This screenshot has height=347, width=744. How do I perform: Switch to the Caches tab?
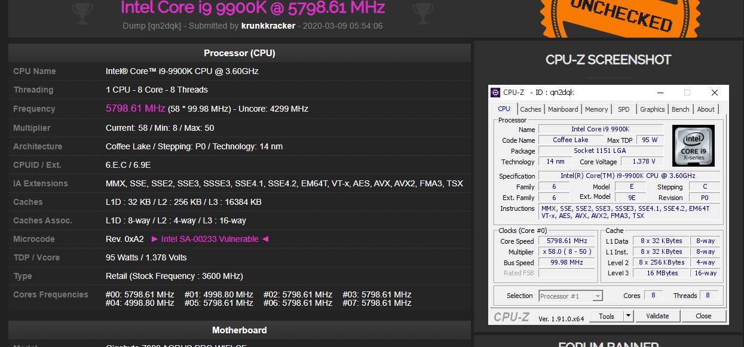[x=530, y=109]
